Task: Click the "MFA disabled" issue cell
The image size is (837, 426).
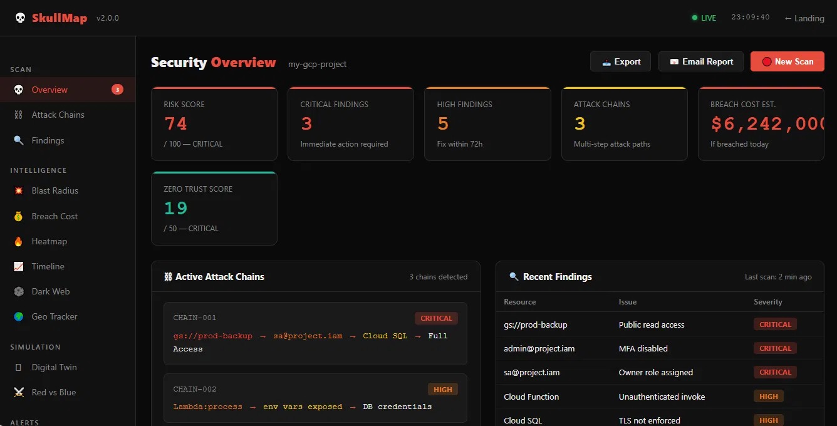Action: (x=643, y=348)
